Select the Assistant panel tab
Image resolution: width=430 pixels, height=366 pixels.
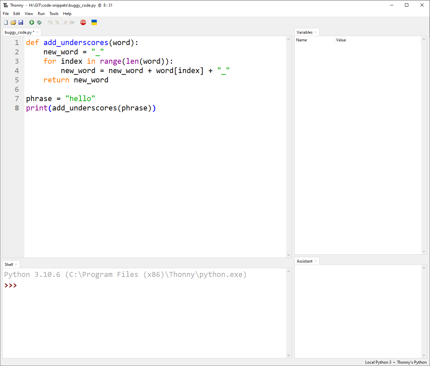click(304, 261)
